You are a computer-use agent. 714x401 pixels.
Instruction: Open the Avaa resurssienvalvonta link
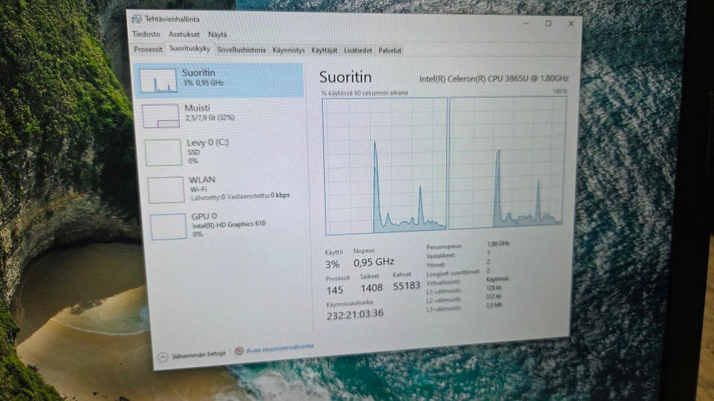[280, 348]
